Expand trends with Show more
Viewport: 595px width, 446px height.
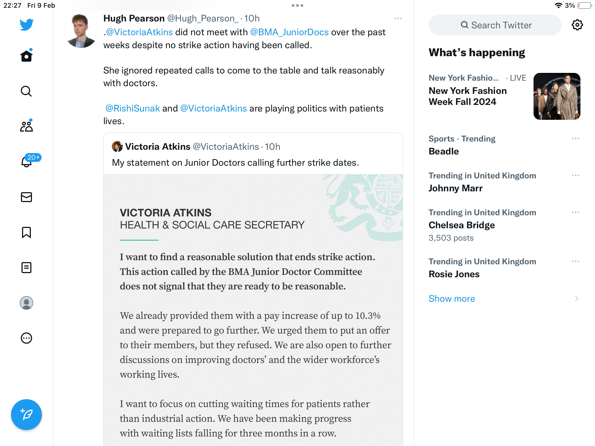[x=452, y=298]
